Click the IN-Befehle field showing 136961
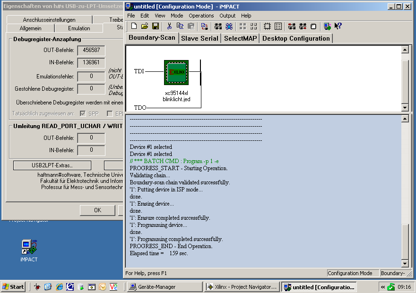 point(91,62)
